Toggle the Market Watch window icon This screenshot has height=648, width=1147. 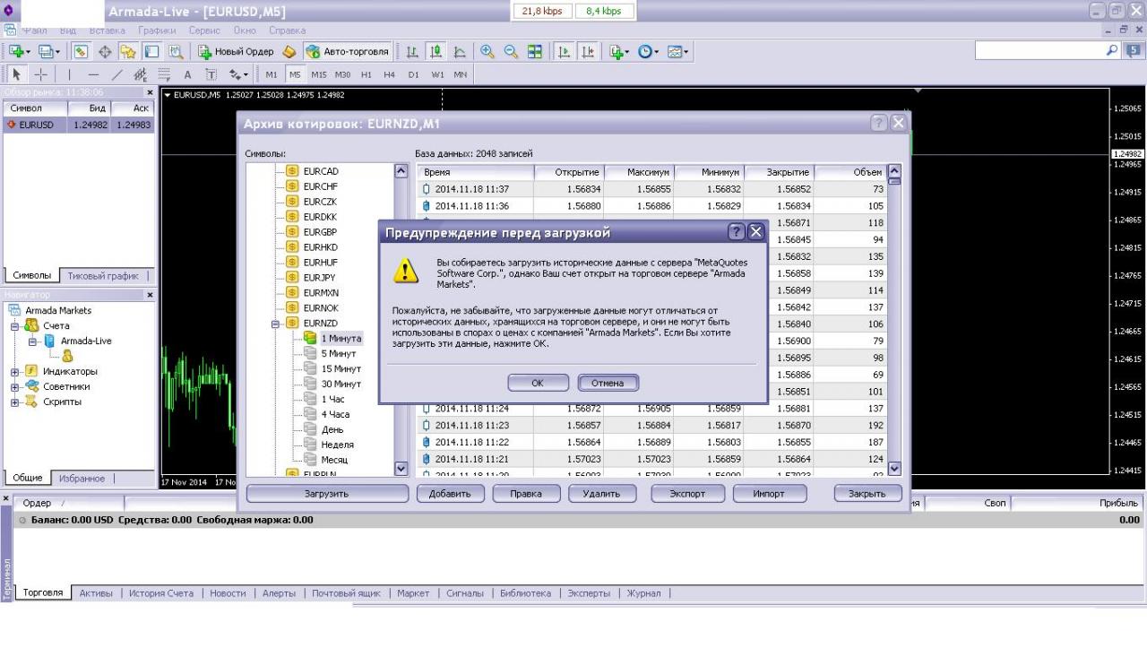tap(80, 52)
